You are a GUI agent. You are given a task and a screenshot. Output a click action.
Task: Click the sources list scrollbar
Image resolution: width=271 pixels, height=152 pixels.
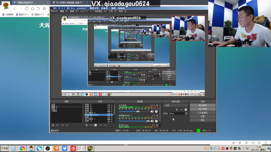coord(114,109)
